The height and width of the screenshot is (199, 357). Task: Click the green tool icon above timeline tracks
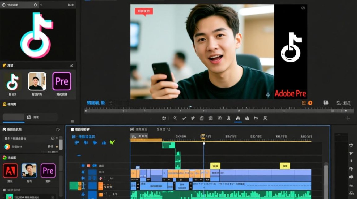tap(112, 142)
